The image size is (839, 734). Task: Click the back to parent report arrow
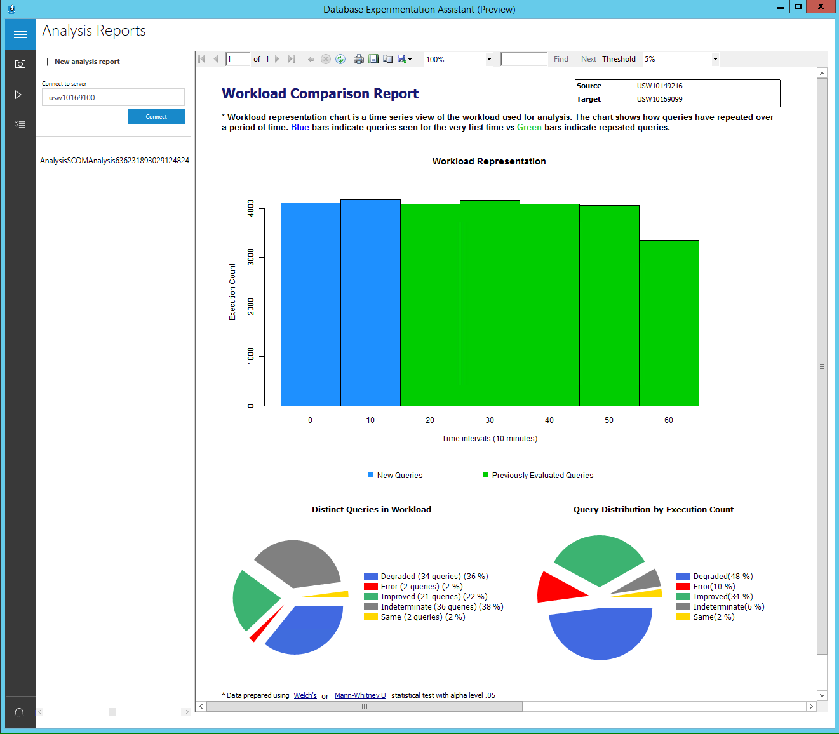point(311,59)
